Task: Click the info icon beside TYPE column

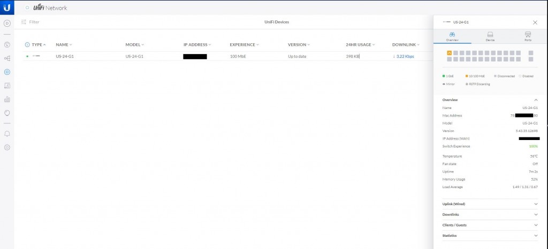Action: coord(27,45)
